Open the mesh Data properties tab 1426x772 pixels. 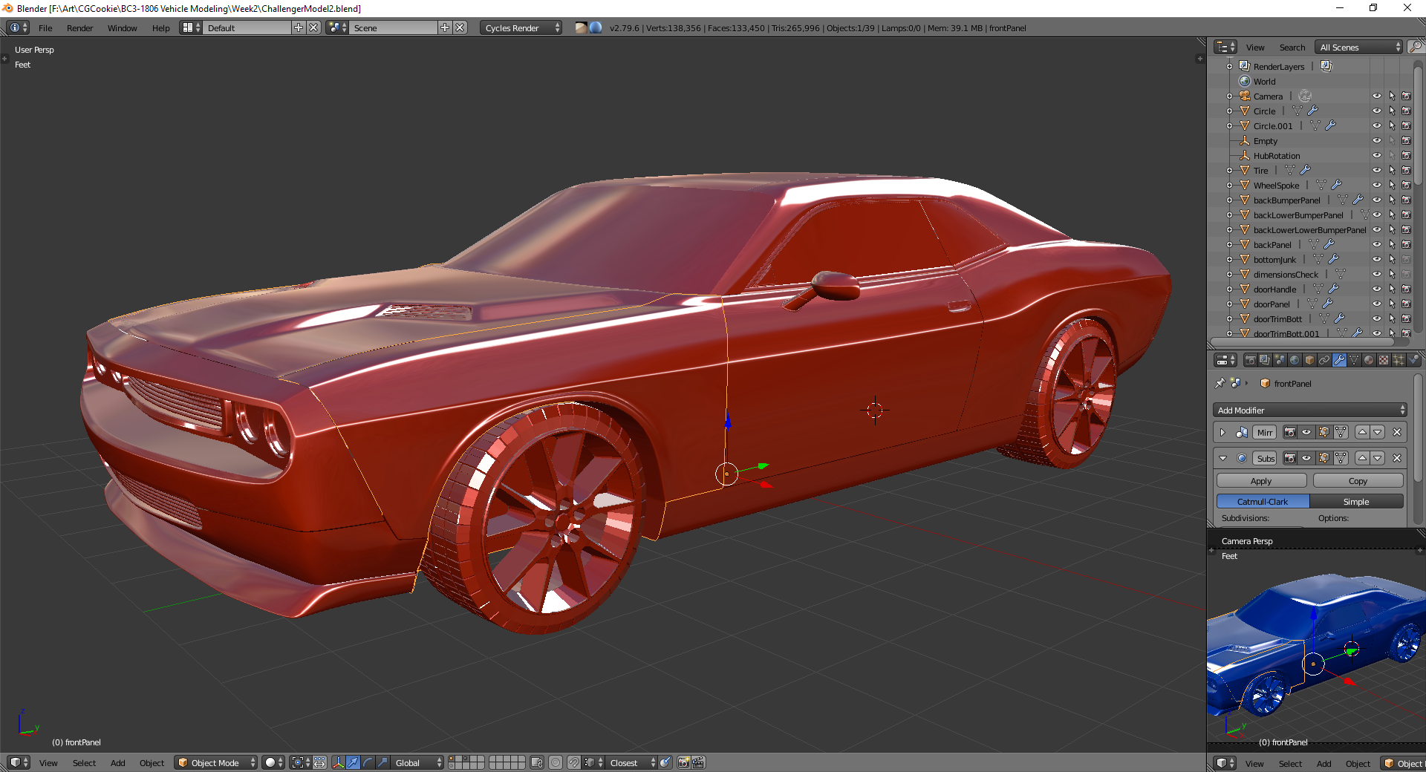[x=1354, y=360]
